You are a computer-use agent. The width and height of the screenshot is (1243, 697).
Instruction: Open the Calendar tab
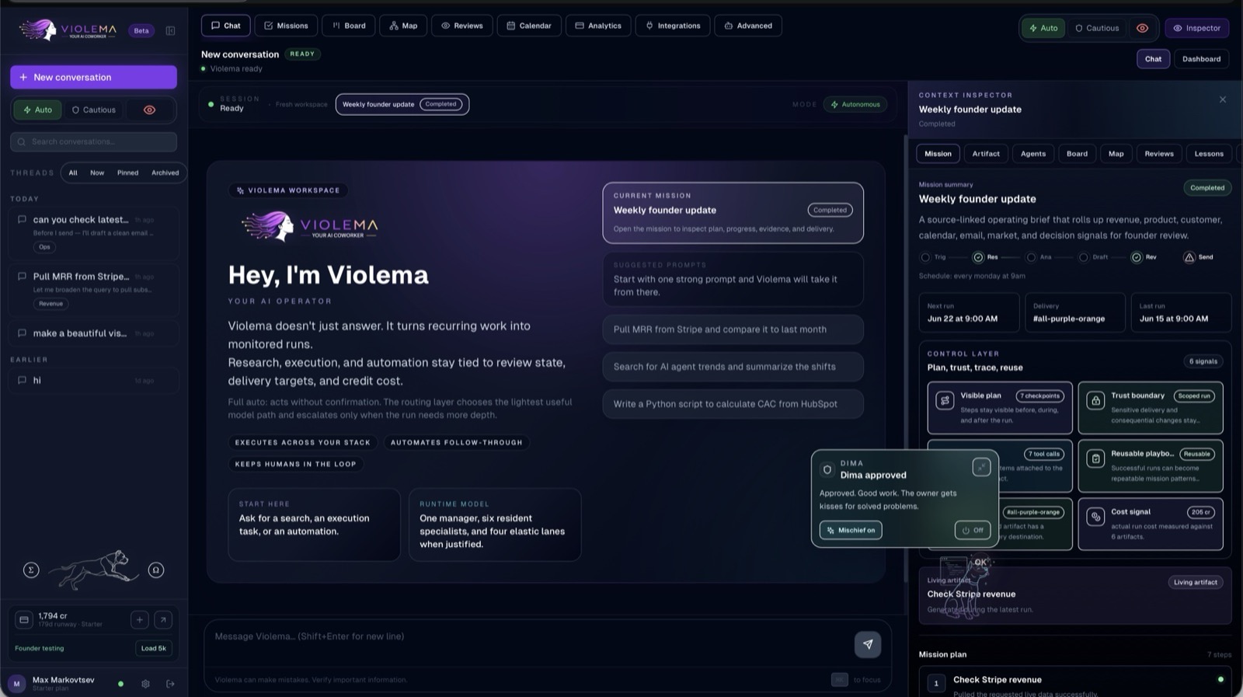[529, 26]
